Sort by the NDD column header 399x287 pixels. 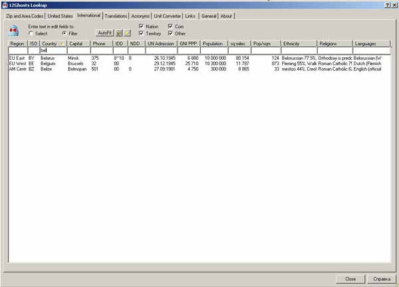click(x=136, y=44)
